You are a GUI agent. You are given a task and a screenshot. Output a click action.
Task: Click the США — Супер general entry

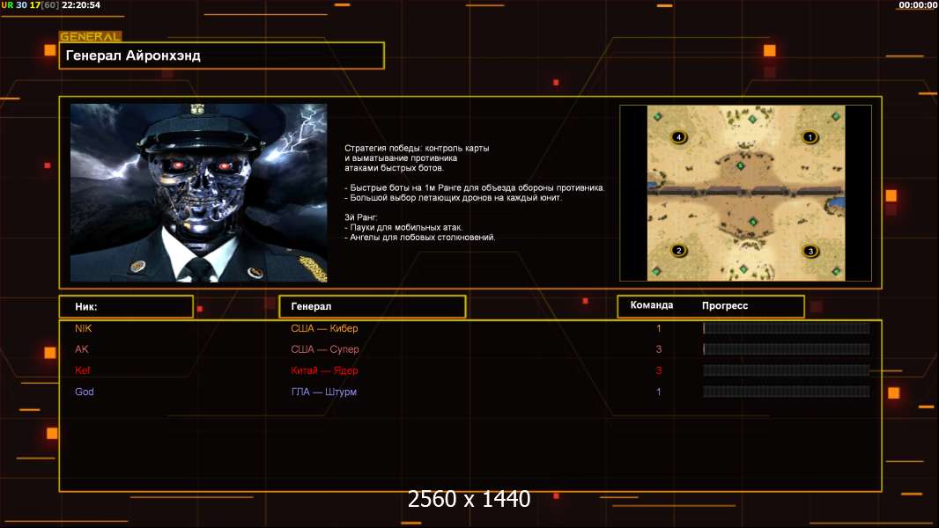click(324, 349)
